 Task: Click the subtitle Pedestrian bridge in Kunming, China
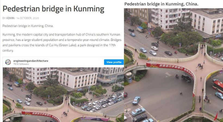click(28, 26)
